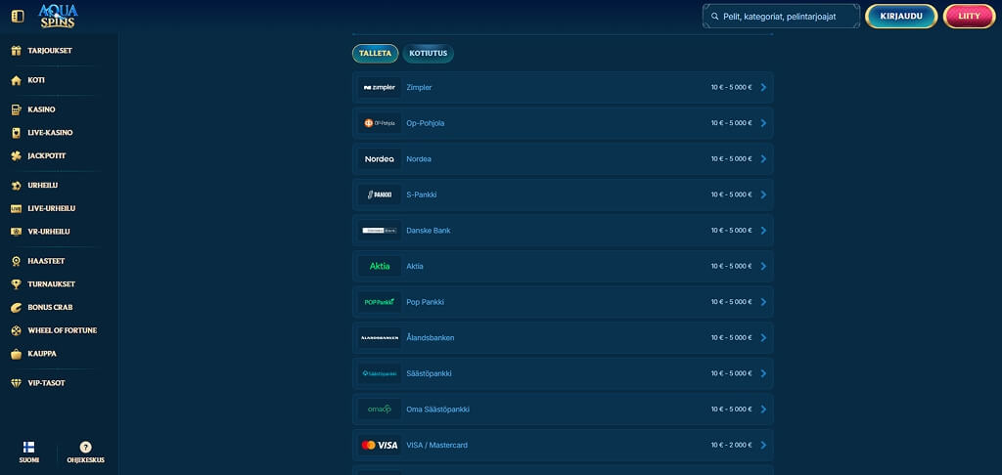The width and height of the screenshot is (1002, 475).
Task: Click the Wheel of Fortune wheel icon
Action: tap(17, 330)
